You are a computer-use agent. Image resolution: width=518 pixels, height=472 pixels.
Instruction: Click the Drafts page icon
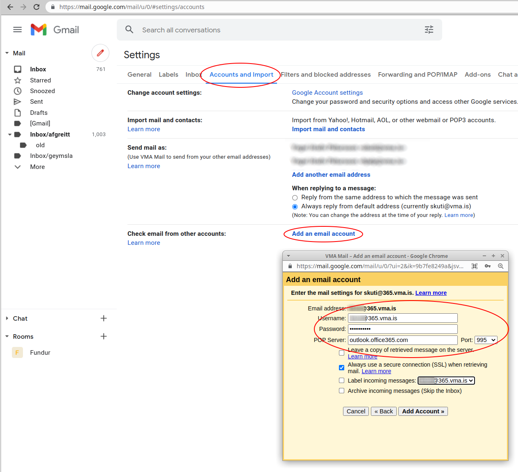coord(18,113)
